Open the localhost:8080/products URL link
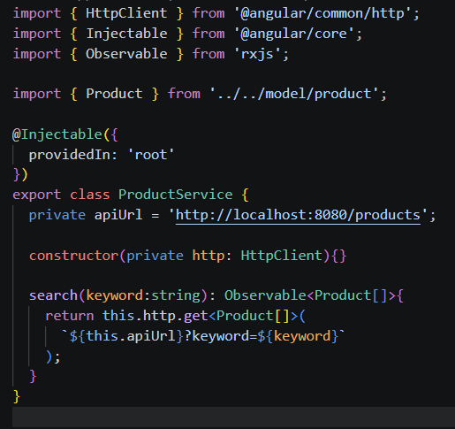Image resolution: width=455 pixels, height=429 pixels. (x=298, y=215)
